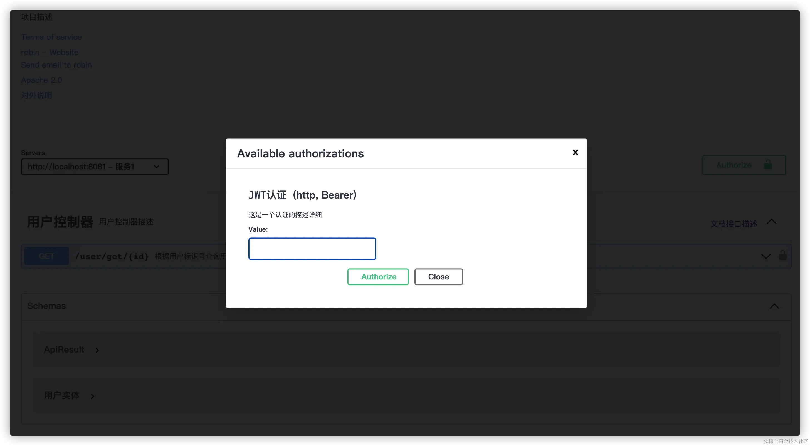Click the lock icon on the top Authorize button
Screen dimensions: 810x446
click(768, 165)
